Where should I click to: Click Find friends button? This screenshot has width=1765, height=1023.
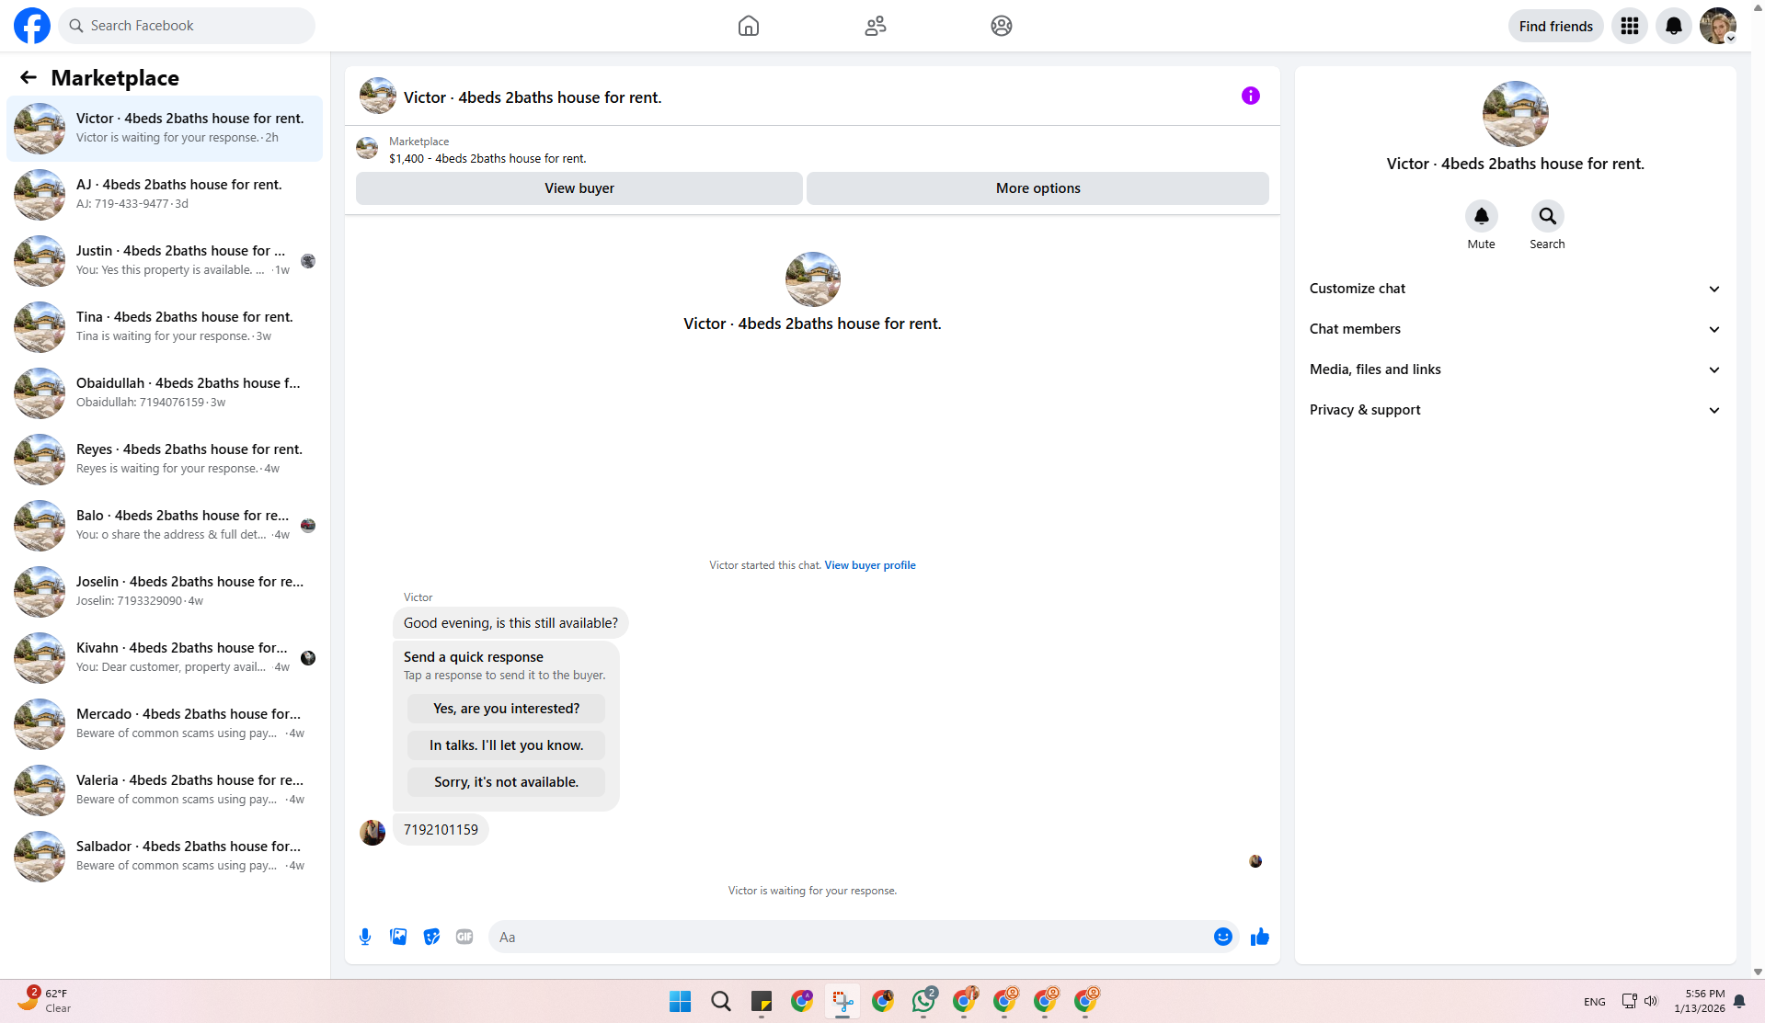1555,26
